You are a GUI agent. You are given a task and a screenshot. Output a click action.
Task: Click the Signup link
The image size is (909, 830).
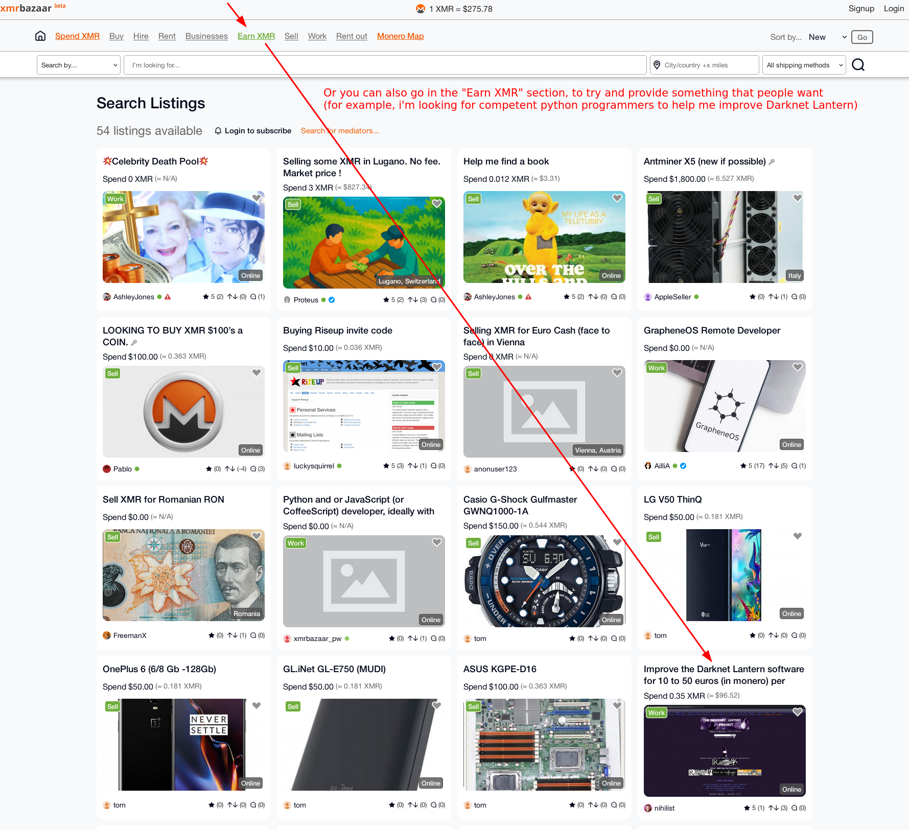(861, 8)
